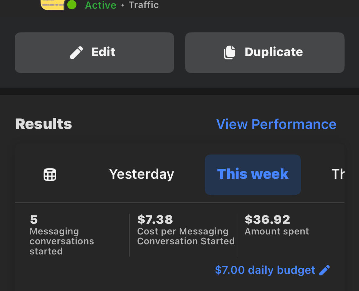Tap the green Active status dot
The image size is (359, 291).
coord(72,5)
